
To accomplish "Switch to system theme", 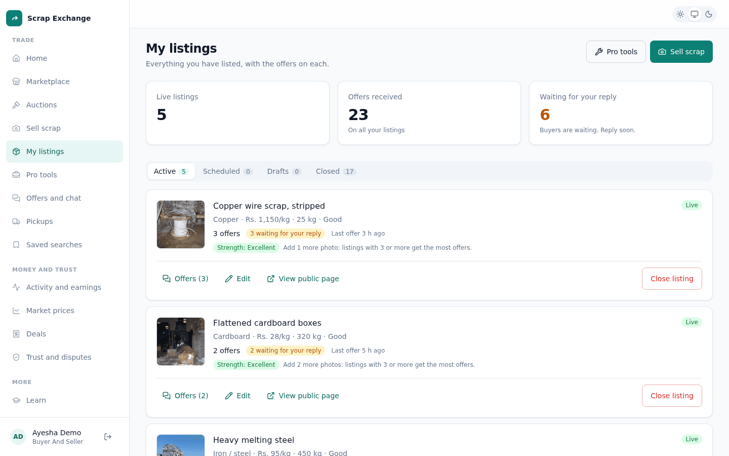I will tap(695, 14).
